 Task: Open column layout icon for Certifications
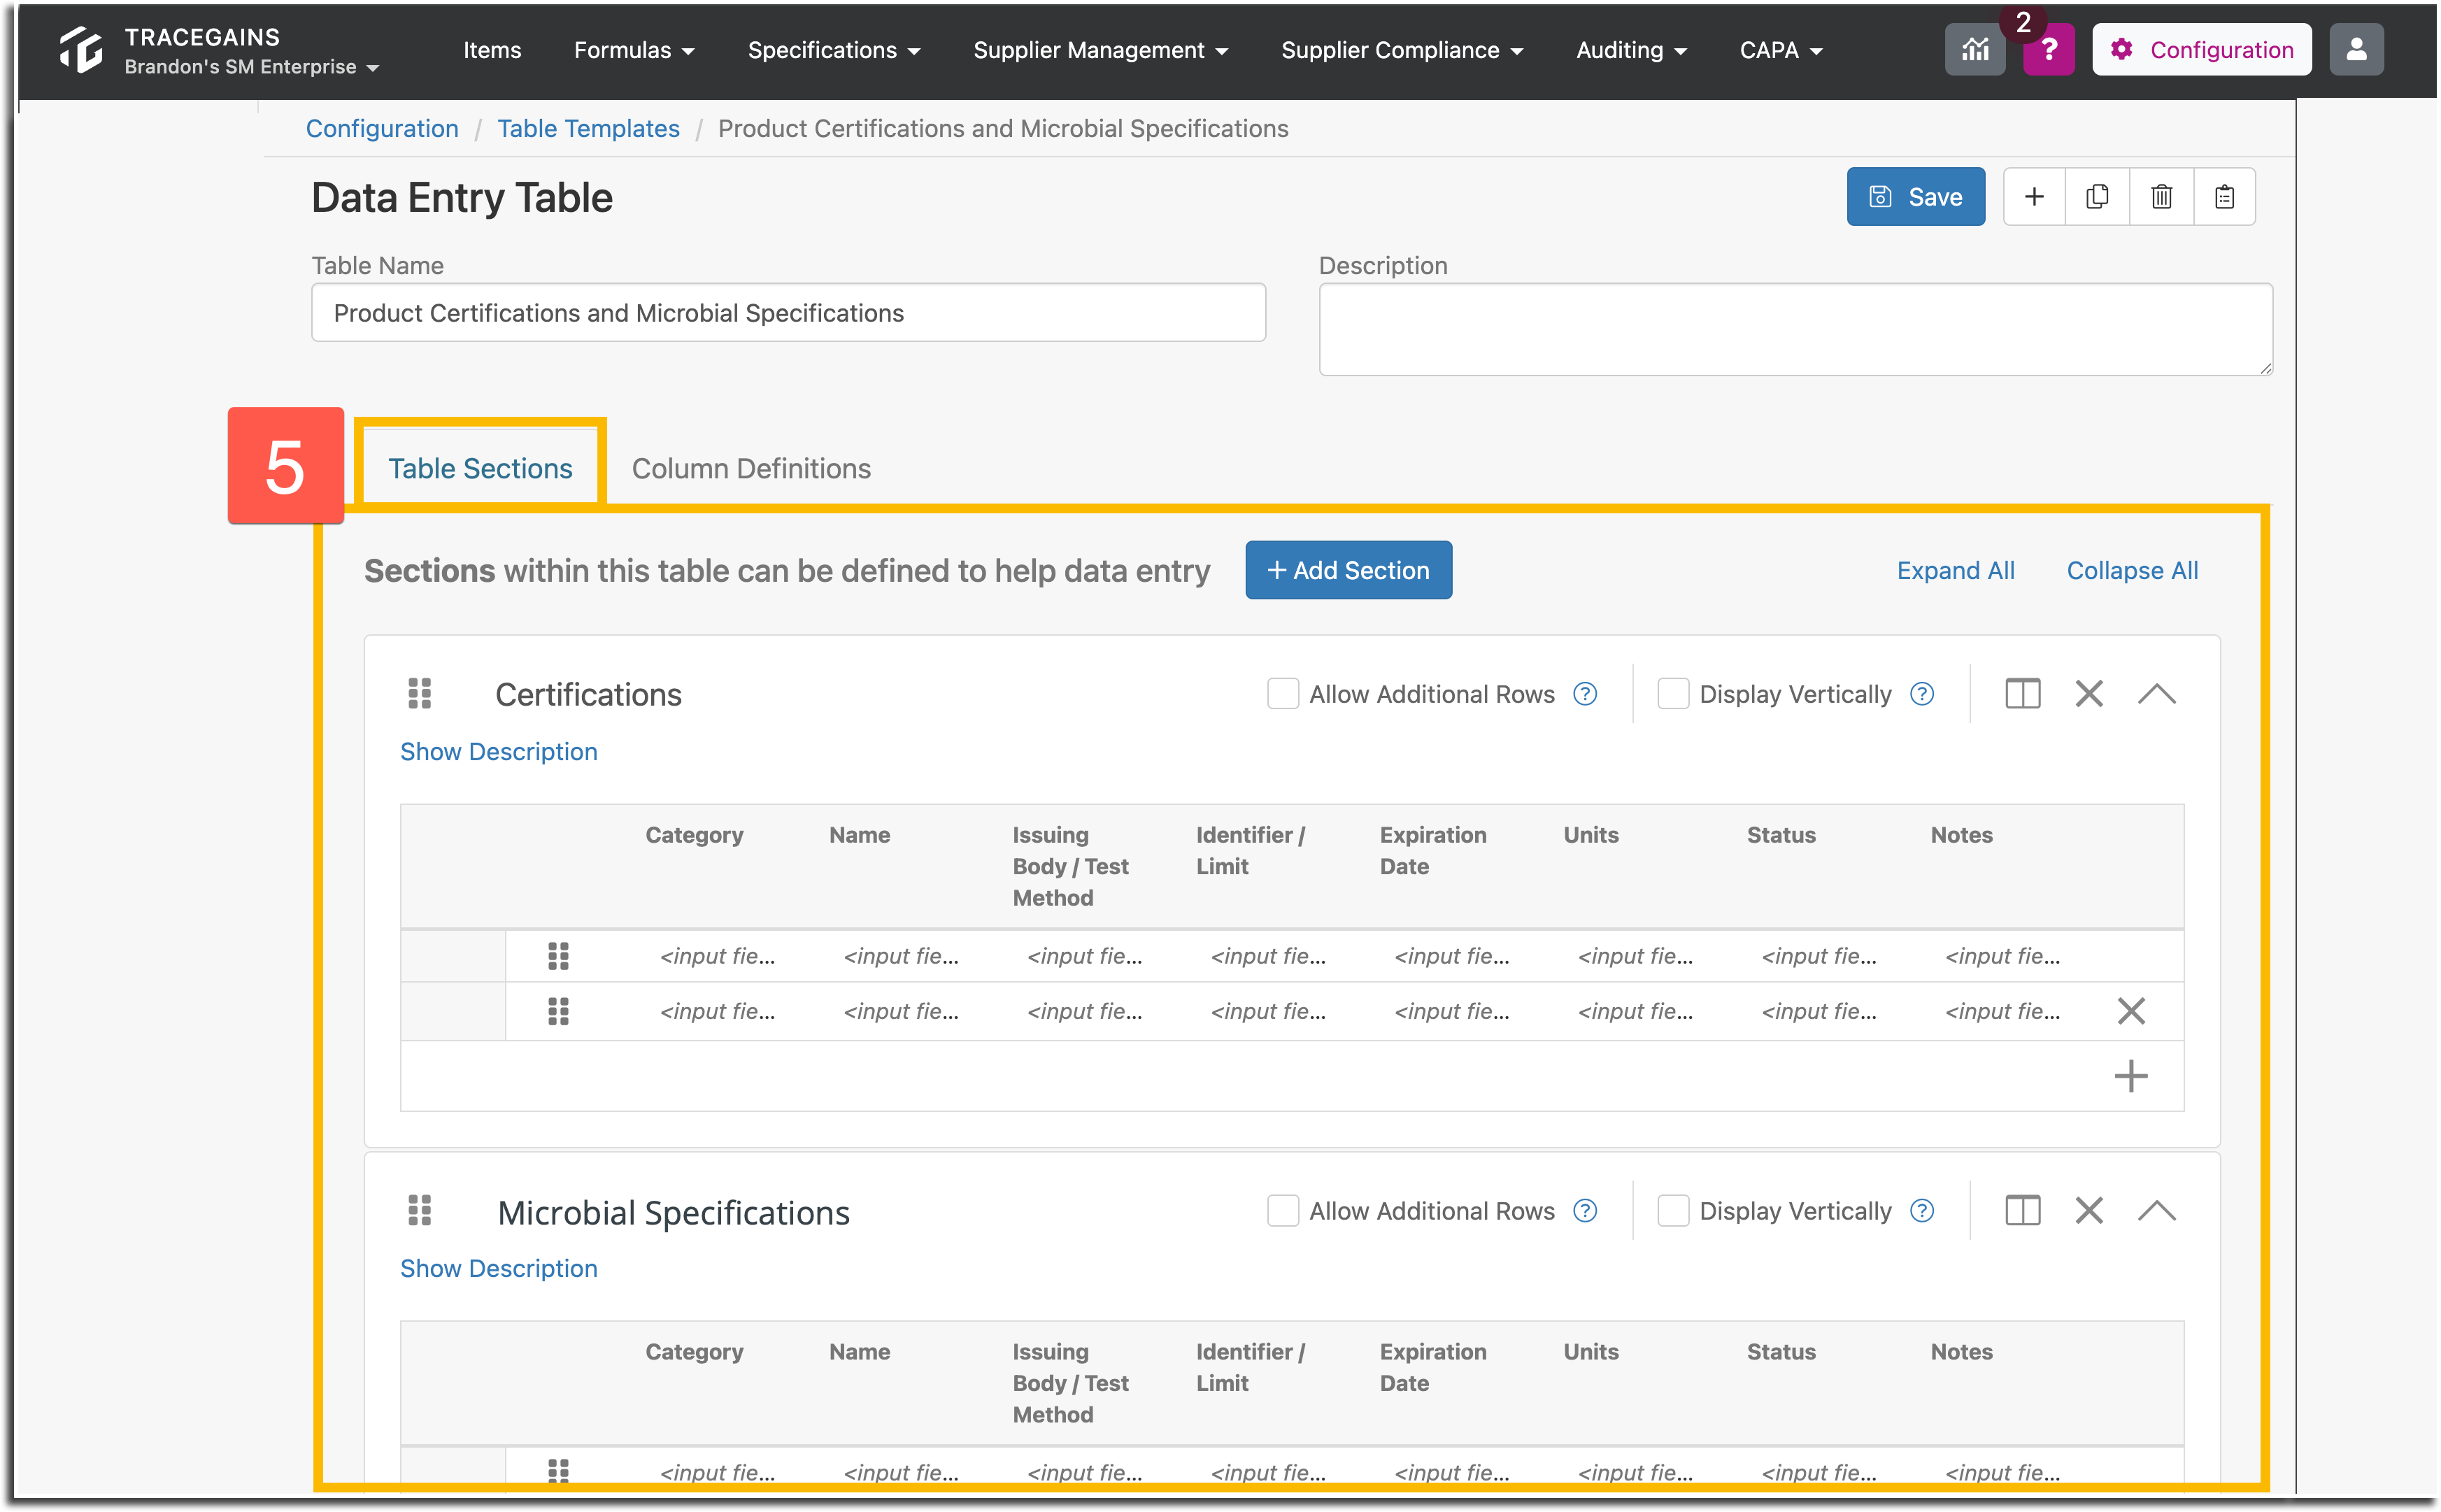[x=2022, y=694]
